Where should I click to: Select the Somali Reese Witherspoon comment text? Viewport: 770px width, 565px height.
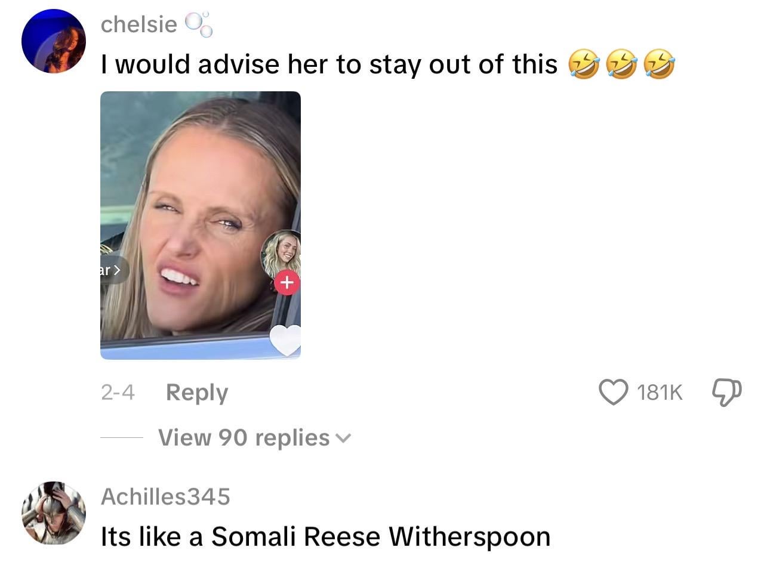click(325, 536)
